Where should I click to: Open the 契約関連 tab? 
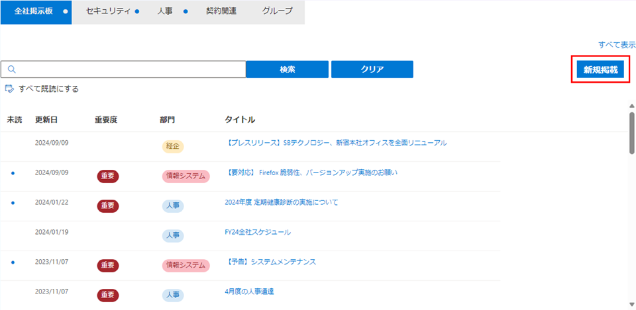(221, 12)
